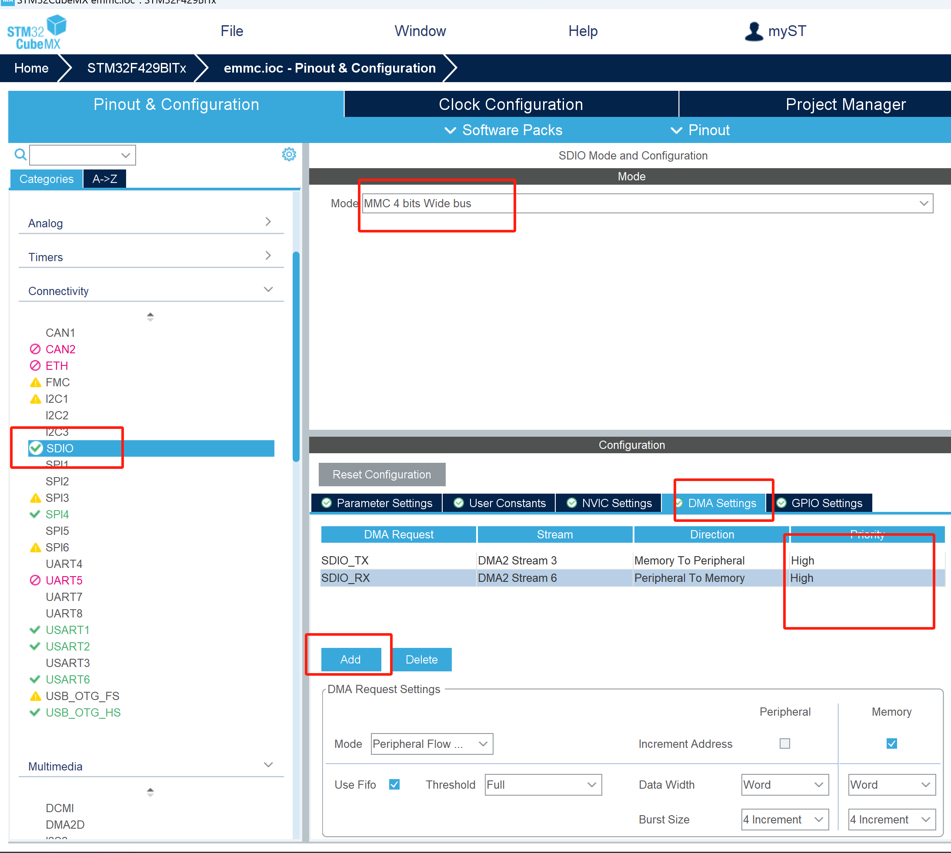Image resolution: width=951 pixels, height=853 pixels.
Task: Click the warning icon beside FMC
Action: pos(35,382)
